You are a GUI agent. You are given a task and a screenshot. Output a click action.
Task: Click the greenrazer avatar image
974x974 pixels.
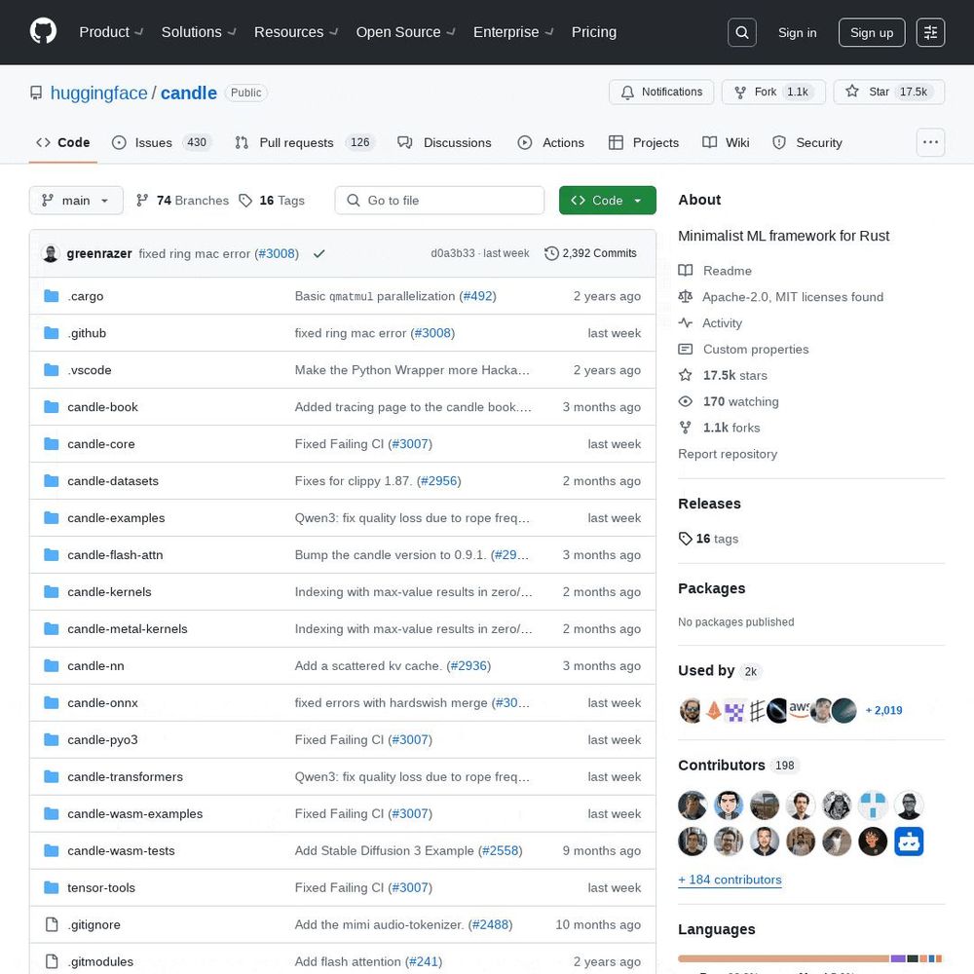51,253
